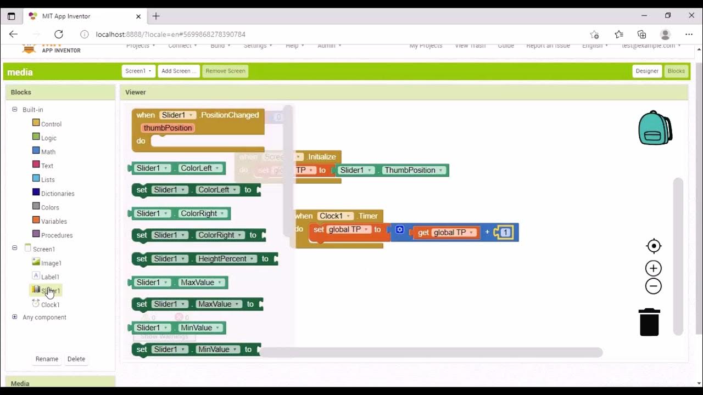The width and height of the screenshot is (703, 395).
Task: Open MaxValue dropdown in set block
Action: click(219, 304)
